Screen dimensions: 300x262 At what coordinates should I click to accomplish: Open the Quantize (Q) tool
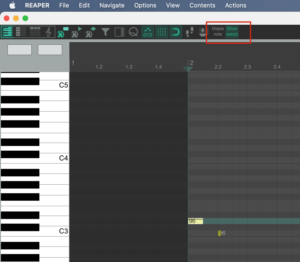coord(133,32)
